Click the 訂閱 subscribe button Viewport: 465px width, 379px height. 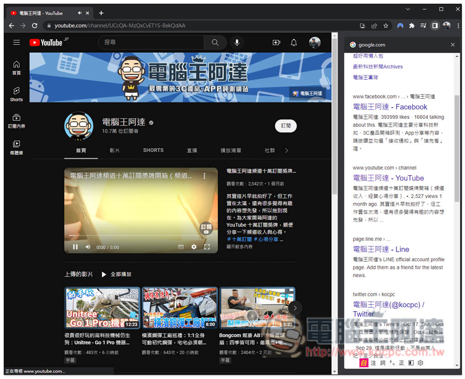286,126
